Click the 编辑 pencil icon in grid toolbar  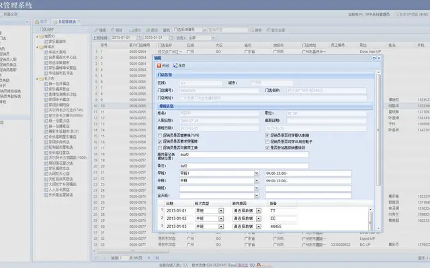[x=96, y=29]
